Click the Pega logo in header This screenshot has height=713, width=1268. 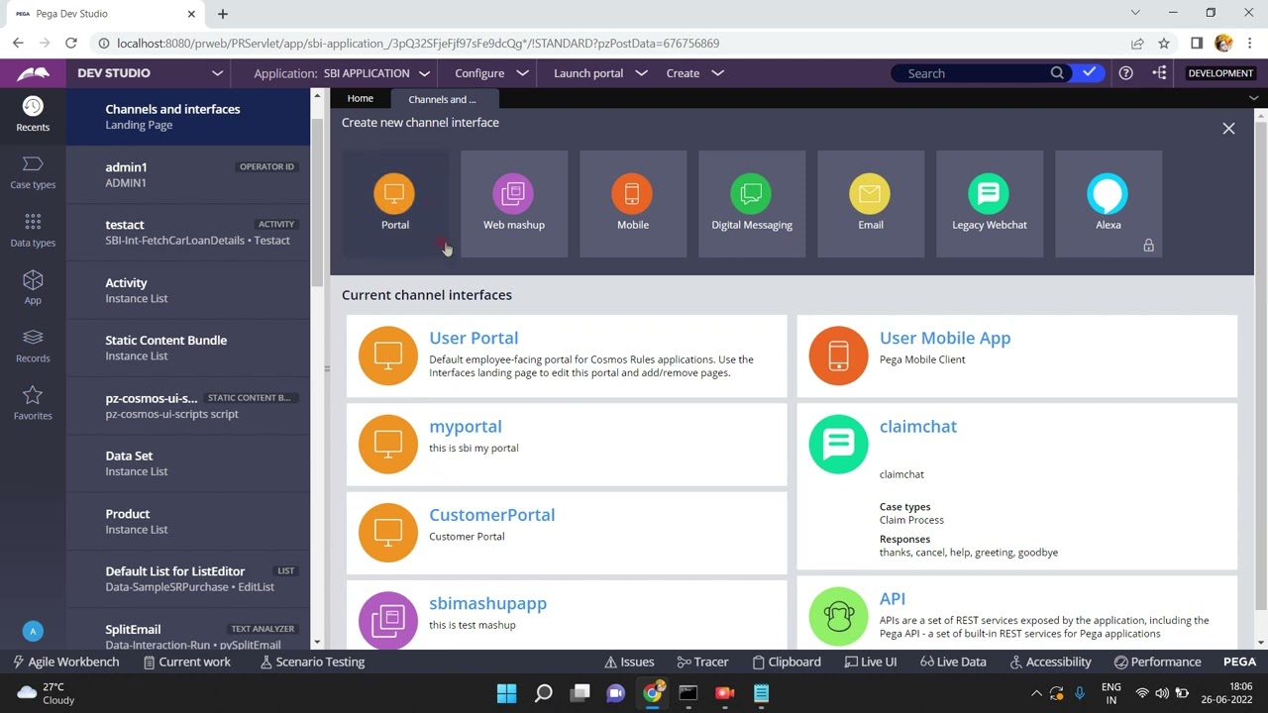pos(33,73)
